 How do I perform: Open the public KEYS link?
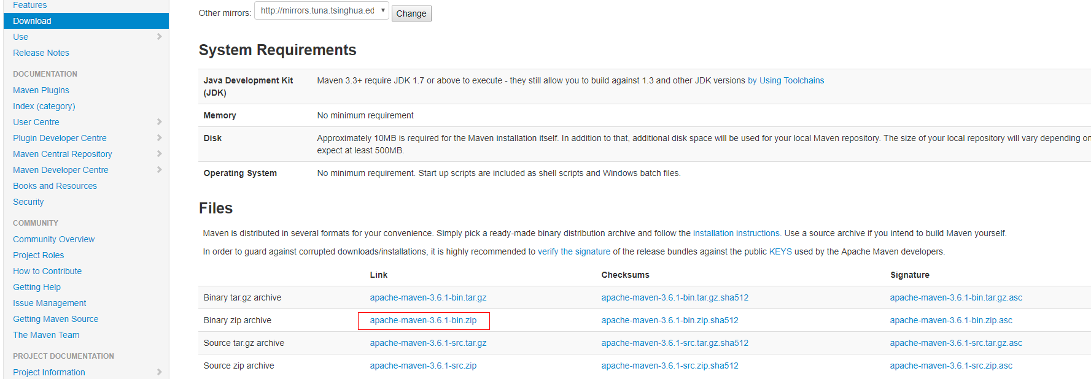(x=780, y=251)
